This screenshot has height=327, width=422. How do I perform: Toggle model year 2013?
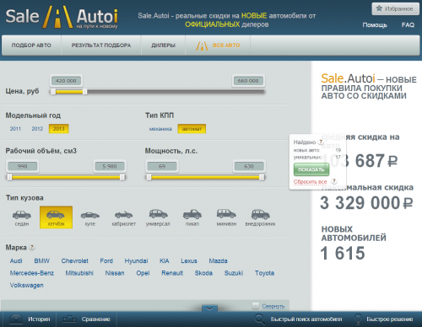tap(58, 129)
